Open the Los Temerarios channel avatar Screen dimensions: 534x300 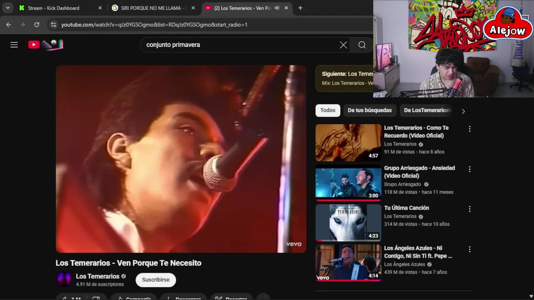tap(64, 280)
